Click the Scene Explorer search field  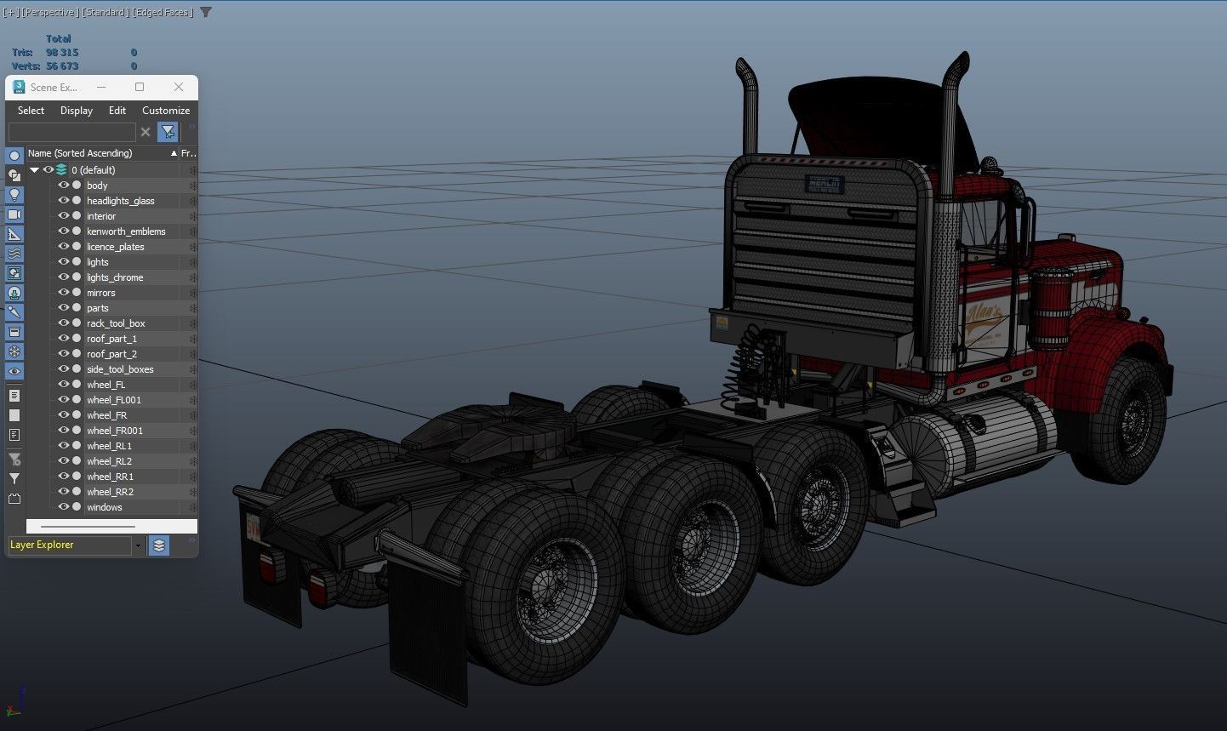[71, 132]
